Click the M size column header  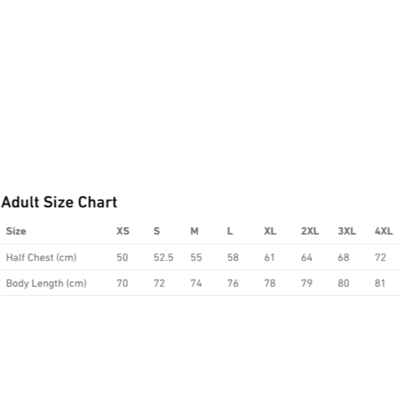pyautogui.click(x=194, y=231)
